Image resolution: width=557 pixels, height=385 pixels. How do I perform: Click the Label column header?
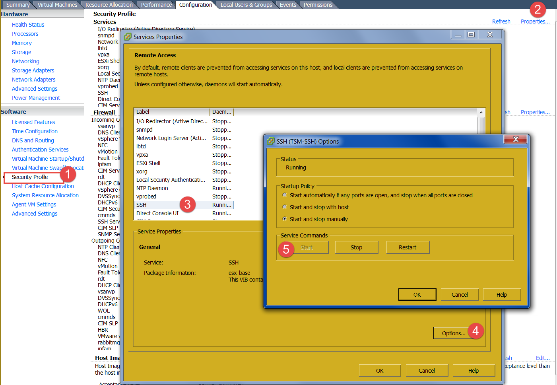(172, 112)
